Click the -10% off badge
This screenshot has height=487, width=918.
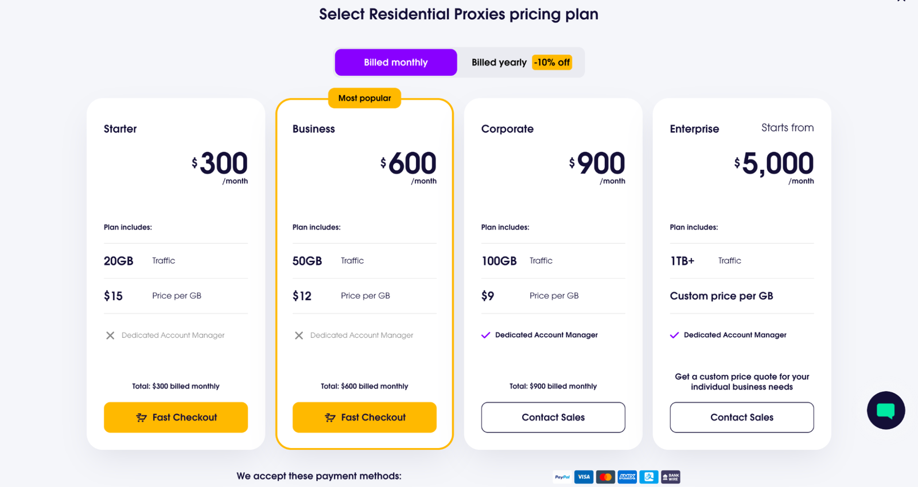[552, 63]
